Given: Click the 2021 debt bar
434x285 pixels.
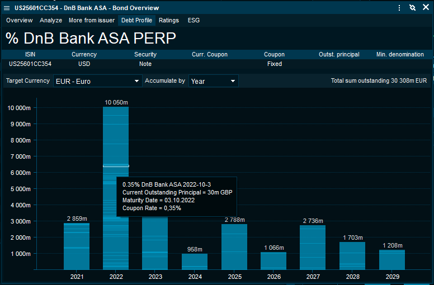Looking at the screenshot, I should (77, 246).
